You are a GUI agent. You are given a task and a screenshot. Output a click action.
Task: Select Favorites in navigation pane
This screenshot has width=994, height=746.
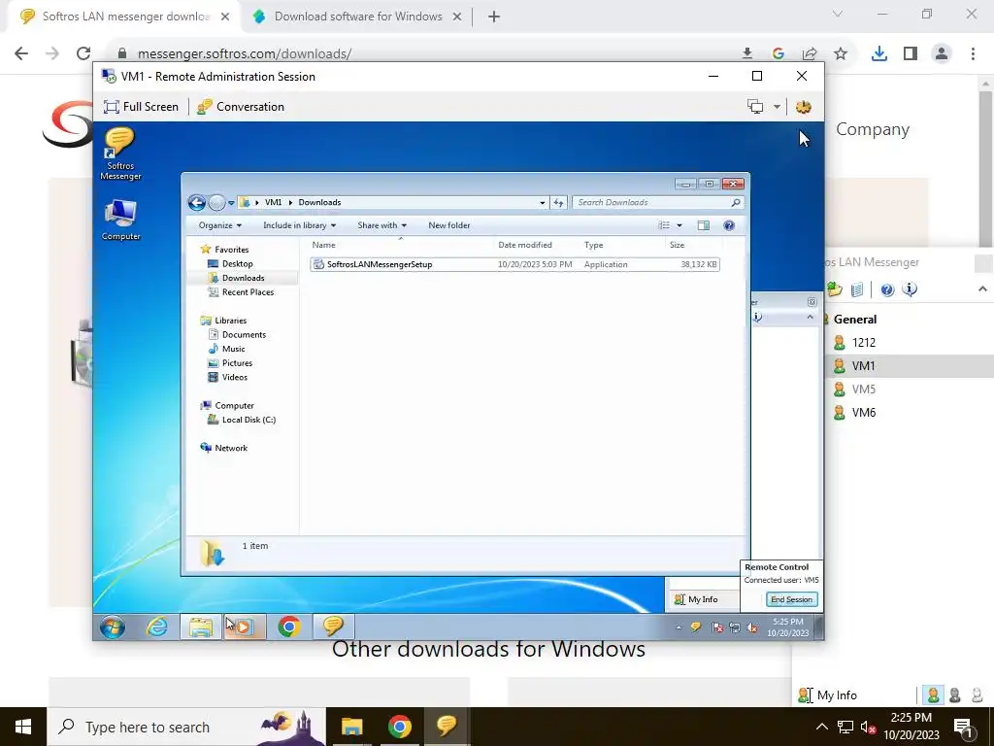(x=231, y=250)
